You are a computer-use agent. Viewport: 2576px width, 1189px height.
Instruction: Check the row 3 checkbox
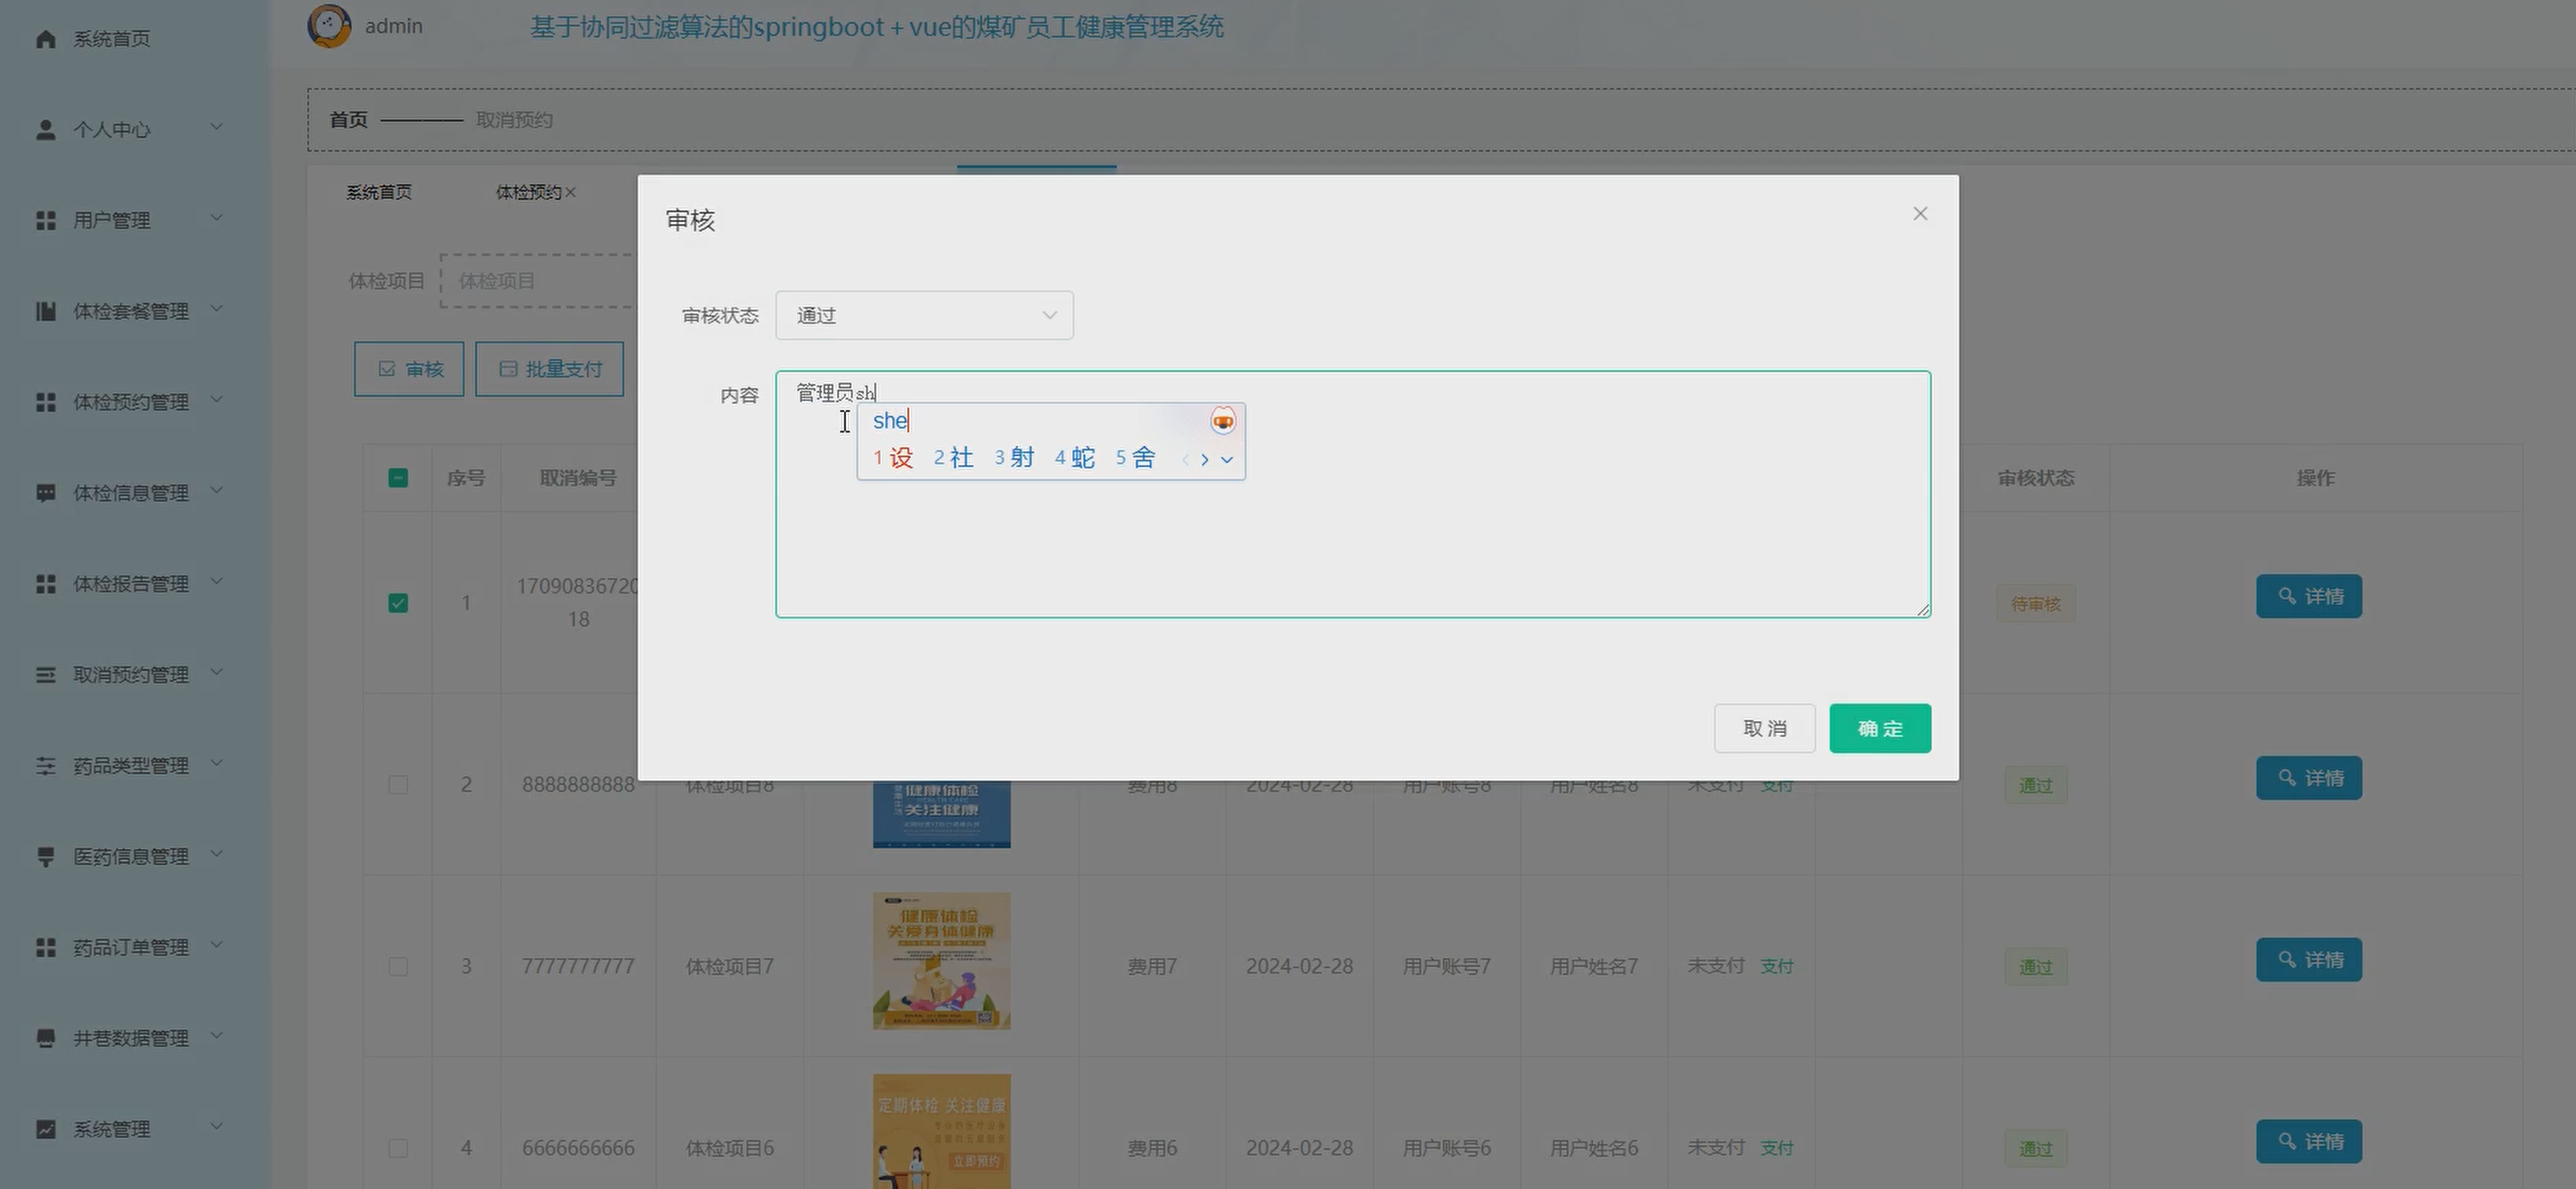coord(398,966)
